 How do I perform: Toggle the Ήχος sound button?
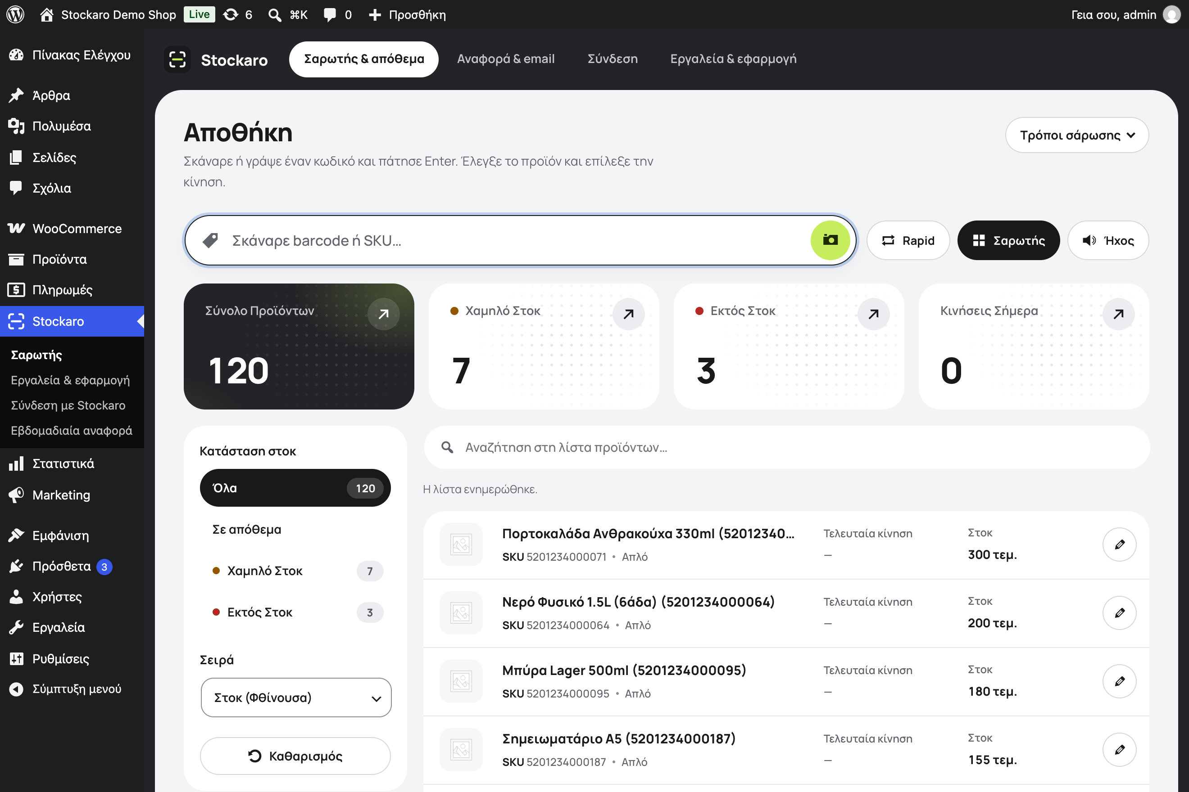click(1108, 240)
